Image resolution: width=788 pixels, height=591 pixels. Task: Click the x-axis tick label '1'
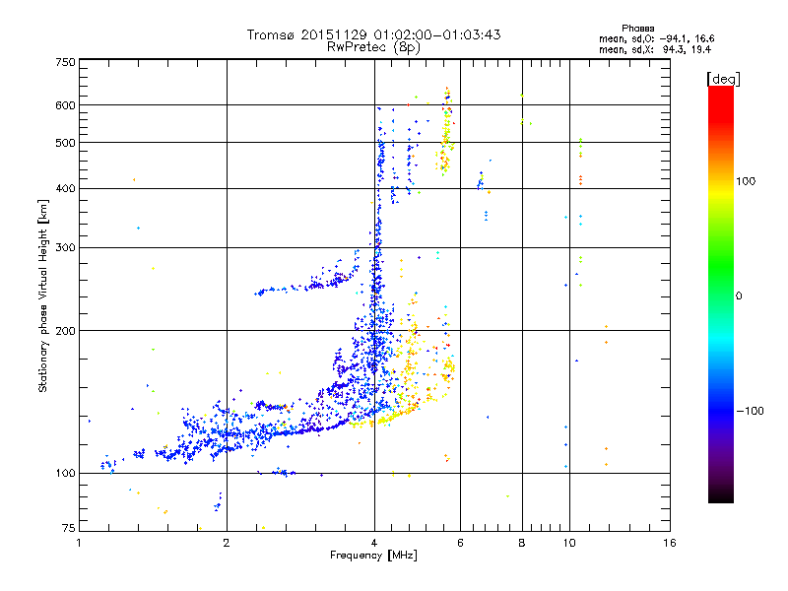[79, 543]
